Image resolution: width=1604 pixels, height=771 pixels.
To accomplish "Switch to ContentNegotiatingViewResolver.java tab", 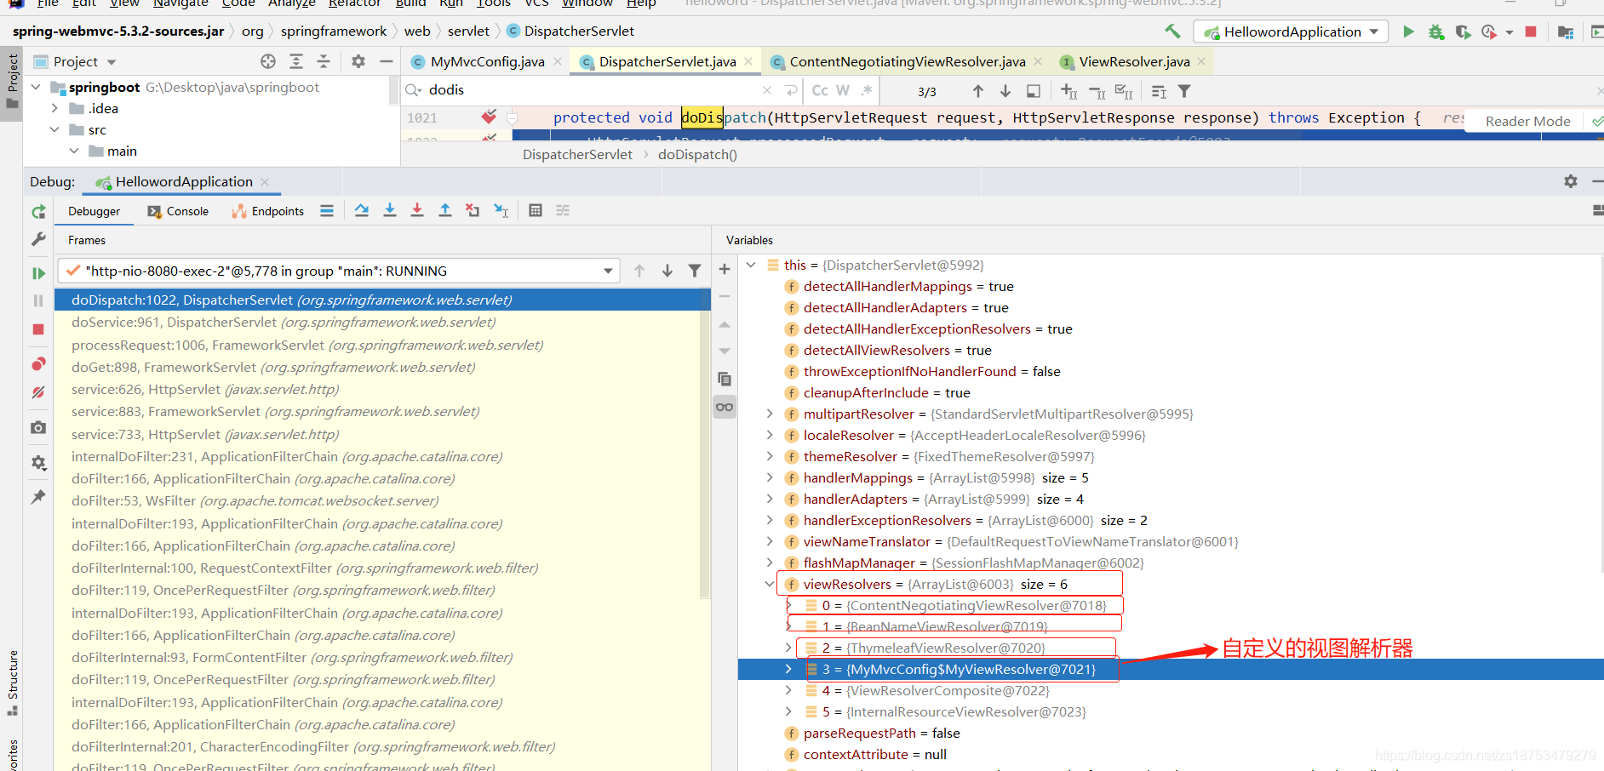I will point(908,61).
